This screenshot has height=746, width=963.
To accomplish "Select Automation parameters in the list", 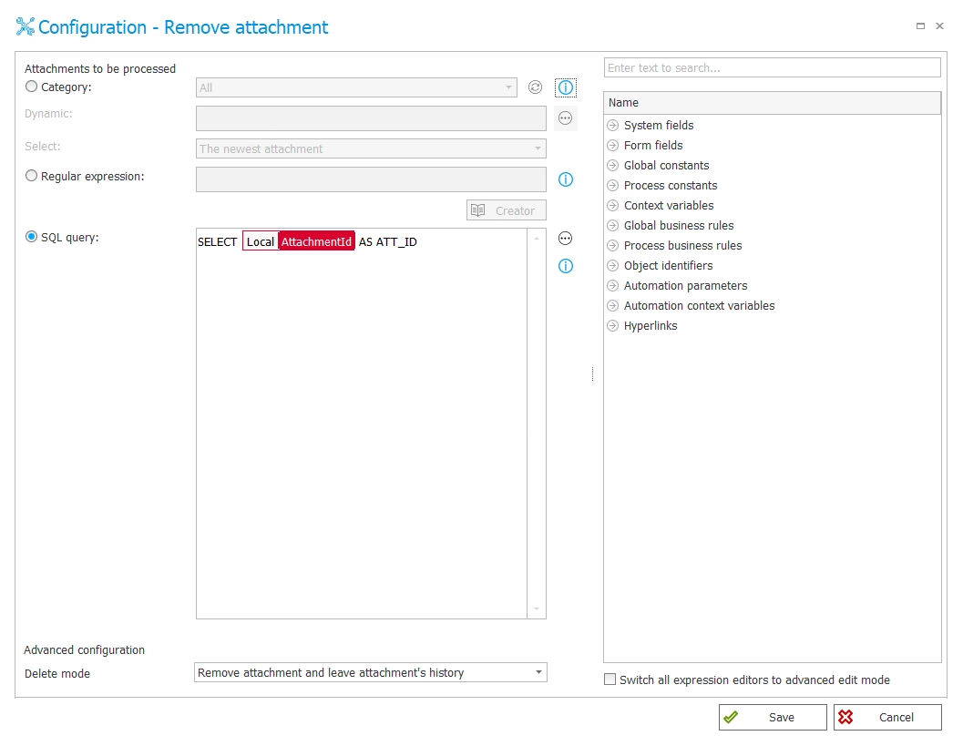I will 685,286.
